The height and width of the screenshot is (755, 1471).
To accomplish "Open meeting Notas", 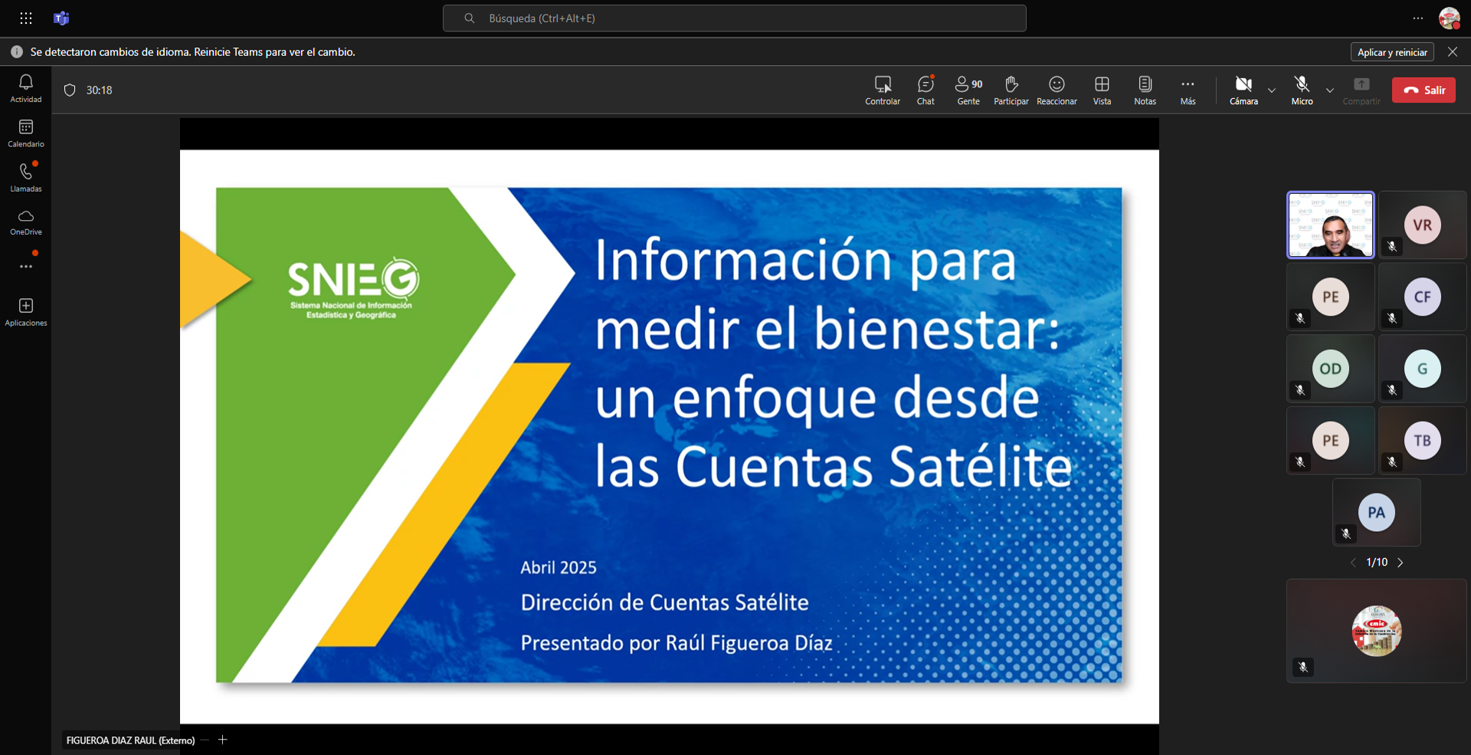I will (x=1145, y=90).
